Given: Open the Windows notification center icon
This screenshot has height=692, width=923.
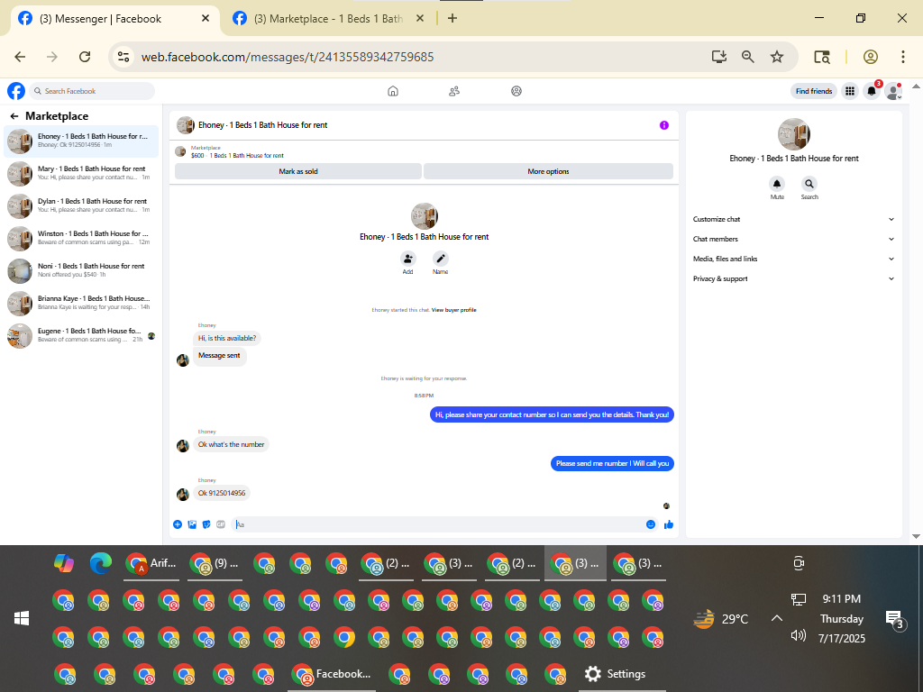Looking at the screenshot, I should coord(895,619).
